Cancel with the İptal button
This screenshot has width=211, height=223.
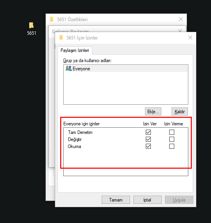[147, 200]
